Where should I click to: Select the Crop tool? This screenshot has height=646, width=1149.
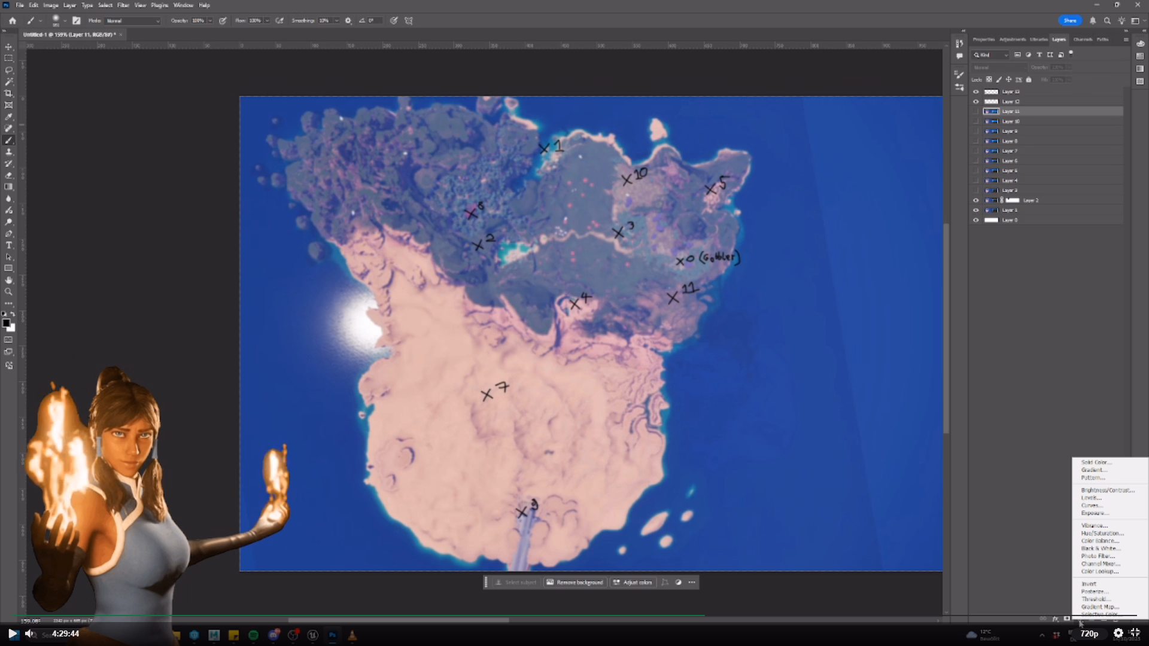(8, 93)
